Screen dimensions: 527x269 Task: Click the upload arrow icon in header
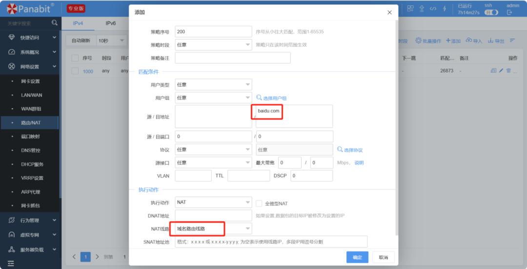422,8
